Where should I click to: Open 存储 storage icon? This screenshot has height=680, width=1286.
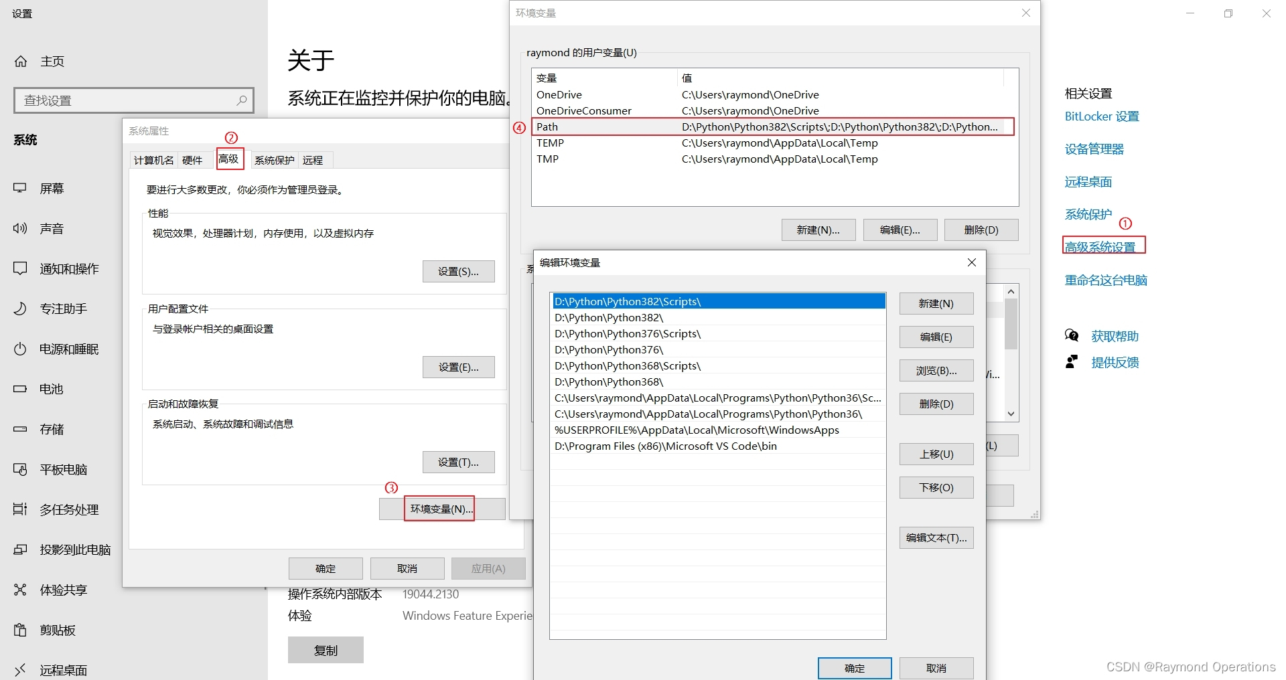(20, 429)
